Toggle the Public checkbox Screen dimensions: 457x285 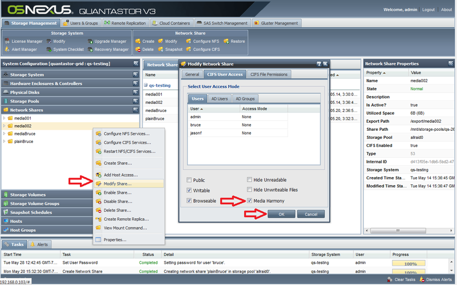pos(189,180)
